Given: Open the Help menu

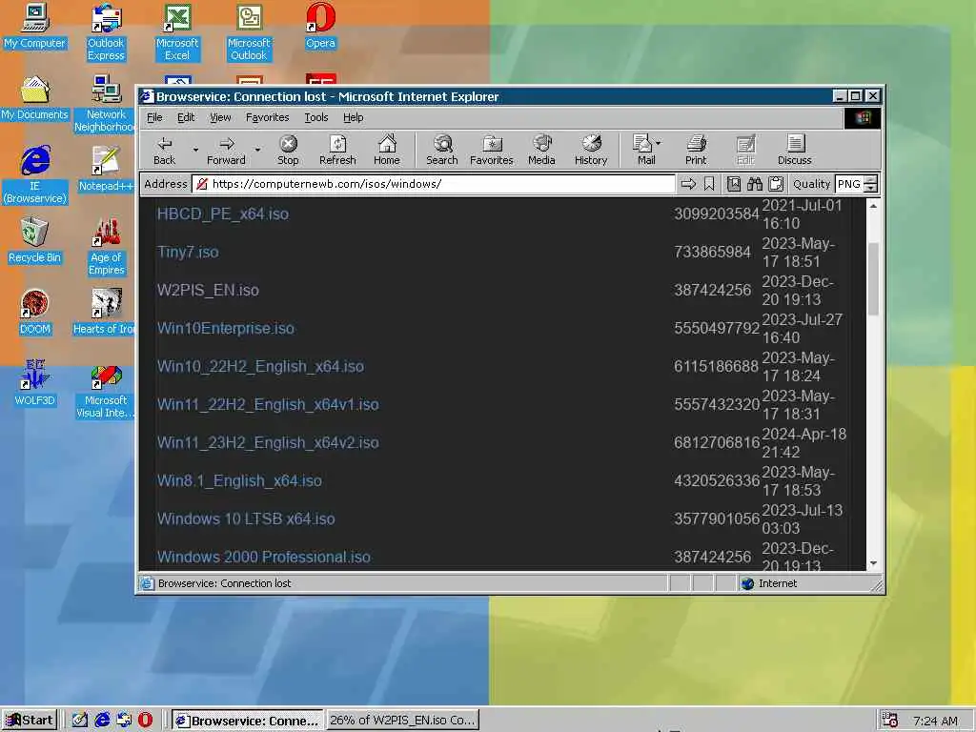Looking at the screenshot, I should [353, 117].
